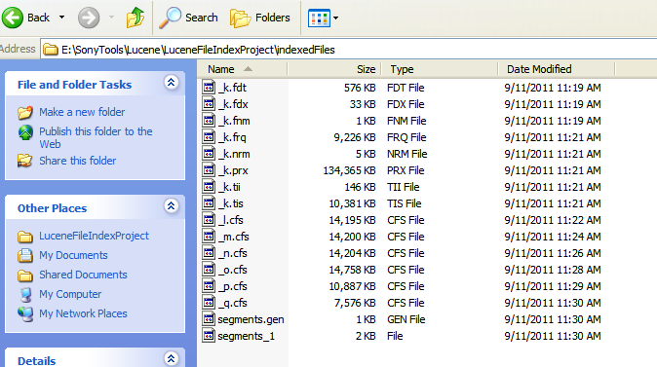Click the Shared Documents folder icon
The height and width of the screenshot is (367, 657).
tap(25, 275)
